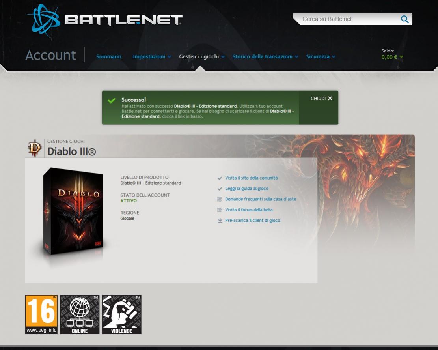Click Pre-scarica il client di gioco link
Screen dimensions: 438x350
coord(253,220)
